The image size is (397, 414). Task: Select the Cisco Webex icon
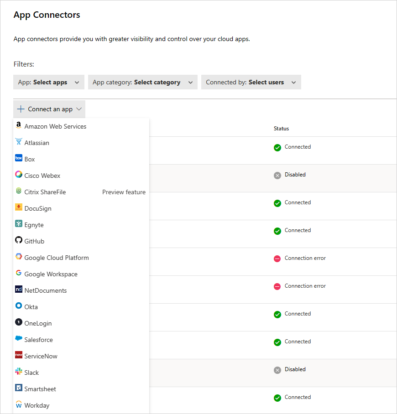click(x=18, y=175)
